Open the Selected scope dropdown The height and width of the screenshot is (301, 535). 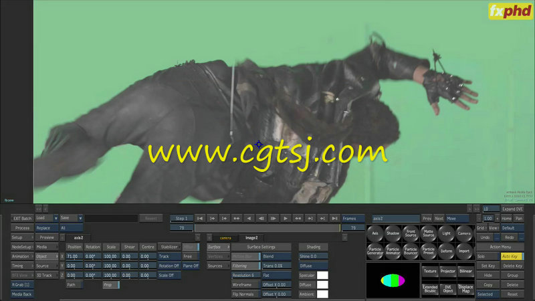tap(488, 294)
